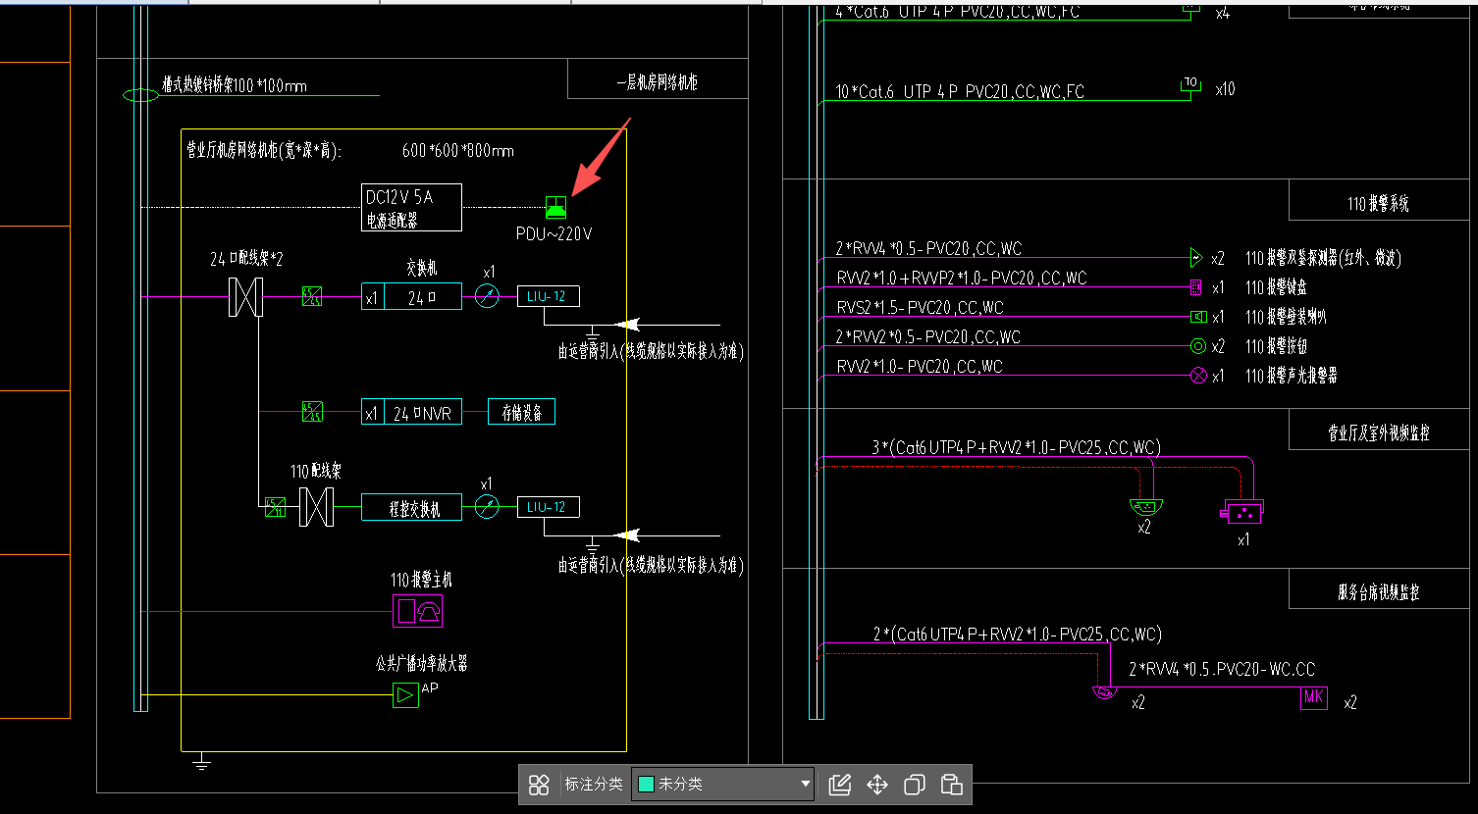Select the 程控交换机 PBX block

point(411,507)
